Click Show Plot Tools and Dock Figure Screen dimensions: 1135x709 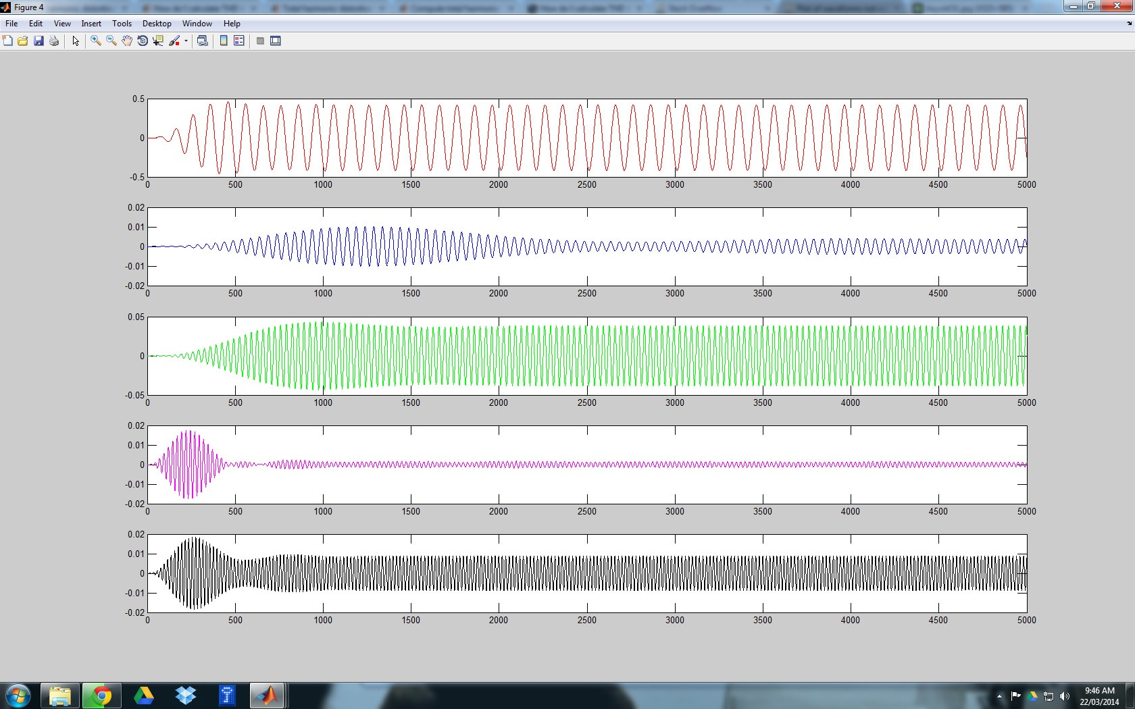(x=276, y=41)
